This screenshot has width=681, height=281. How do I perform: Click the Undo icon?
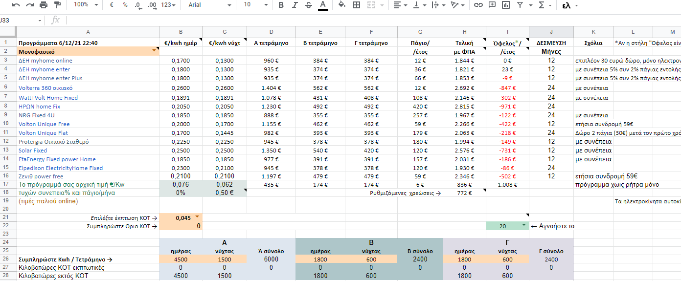16,5
